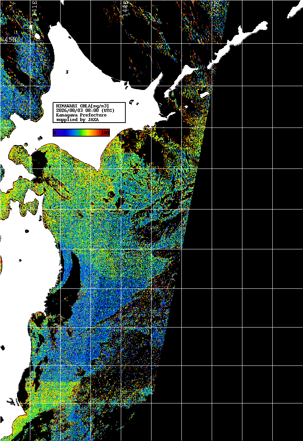Pick the green middle of the chlorophyll colorbar
303x441 pixels.
(81, 133)
